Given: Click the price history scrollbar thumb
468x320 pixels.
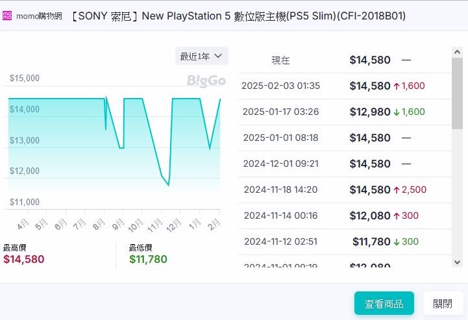Looking at the screenshot, I should pyautogui.click(x=457, y=93).
